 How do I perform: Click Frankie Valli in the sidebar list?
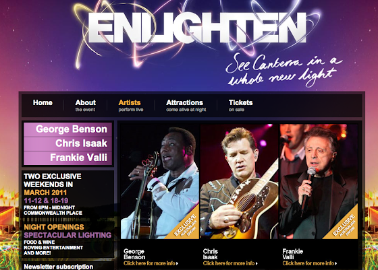(x=67, y=158)
